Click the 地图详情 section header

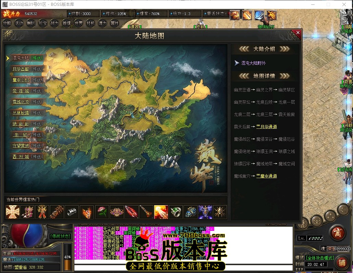[264, 76]
